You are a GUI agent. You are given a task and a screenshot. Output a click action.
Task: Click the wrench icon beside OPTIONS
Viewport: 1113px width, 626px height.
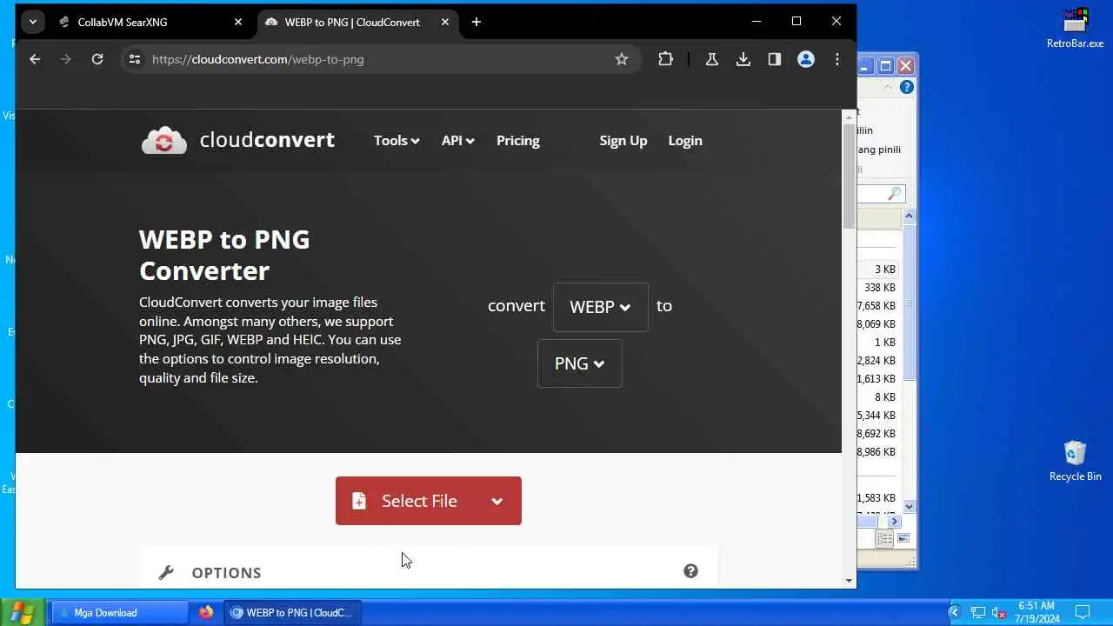pyautogui.click(x=166, y=572)
